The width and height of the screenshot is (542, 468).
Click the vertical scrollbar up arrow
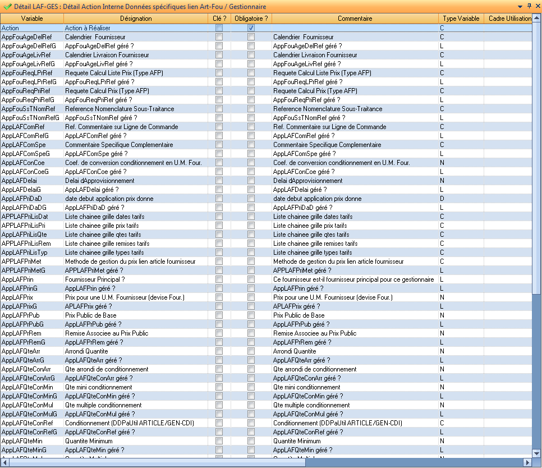[536, 19]
